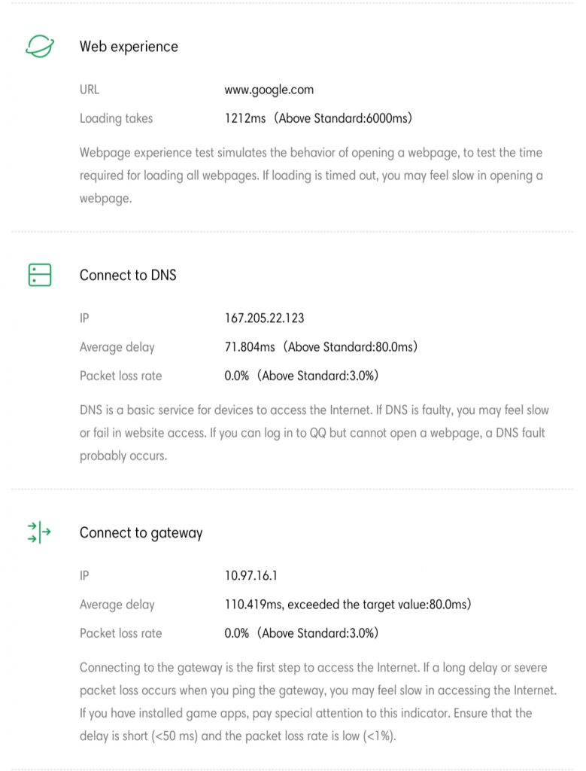The width and height of the screenshot is (586, 771).
Task: Click the 110.419ms gateway delay warning
Action: 348,605
